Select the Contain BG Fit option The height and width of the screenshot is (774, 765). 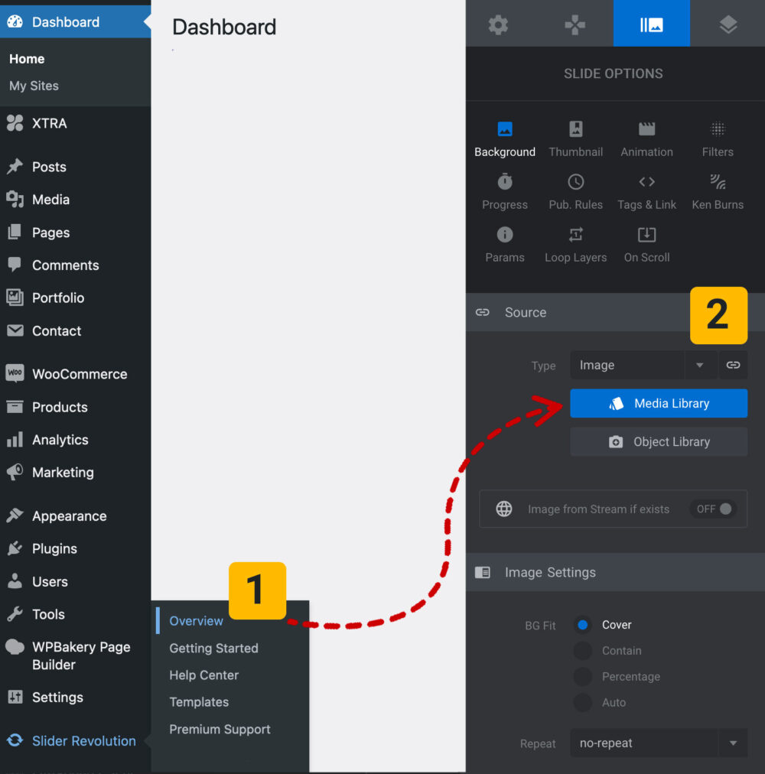582,651
